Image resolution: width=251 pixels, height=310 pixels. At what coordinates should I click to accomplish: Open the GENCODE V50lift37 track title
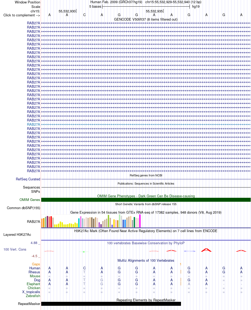pyautogui.click(x=146, y=19)
